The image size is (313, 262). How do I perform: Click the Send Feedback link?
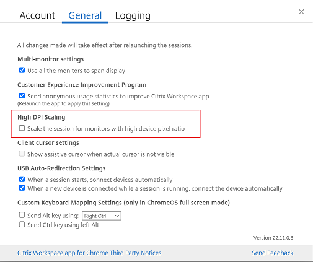click(x=273, y=253)
